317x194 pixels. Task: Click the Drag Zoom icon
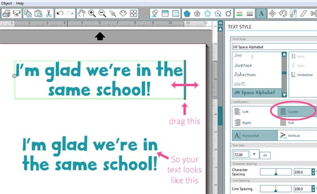coord(123,14)
